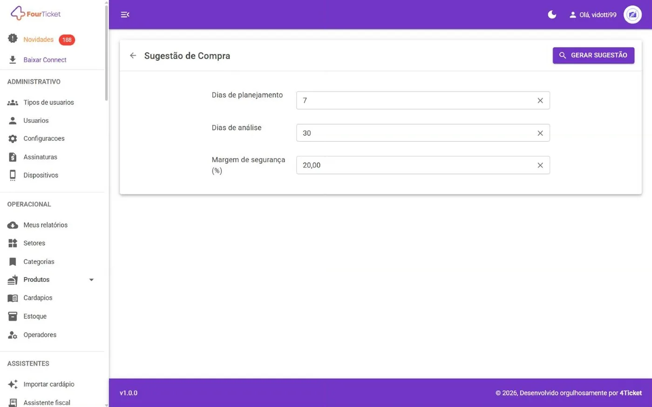
Task: Click the Setores widgets icon
Action: tap(13, 243)
